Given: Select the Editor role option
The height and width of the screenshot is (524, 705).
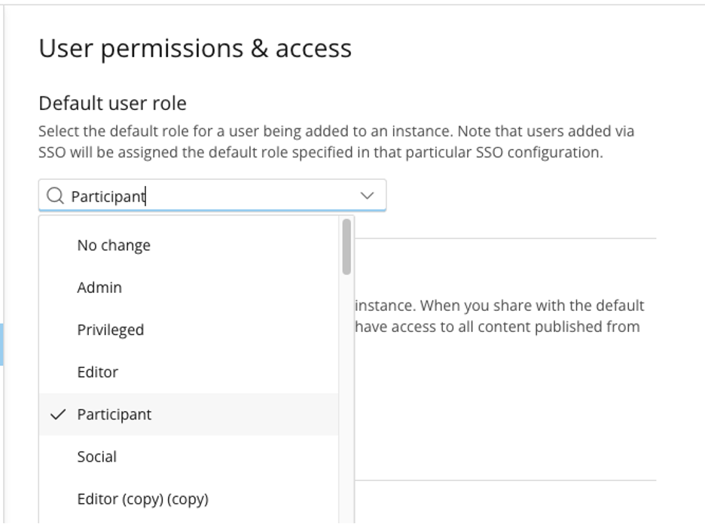Looking at the screenshot, I should tap(188, 372).
